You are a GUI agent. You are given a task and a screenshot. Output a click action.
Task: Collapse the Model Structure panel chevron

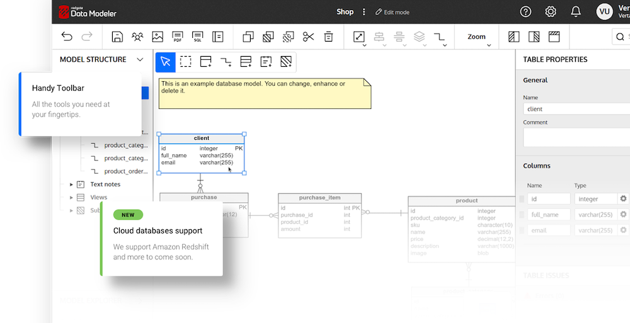[140, 60]
